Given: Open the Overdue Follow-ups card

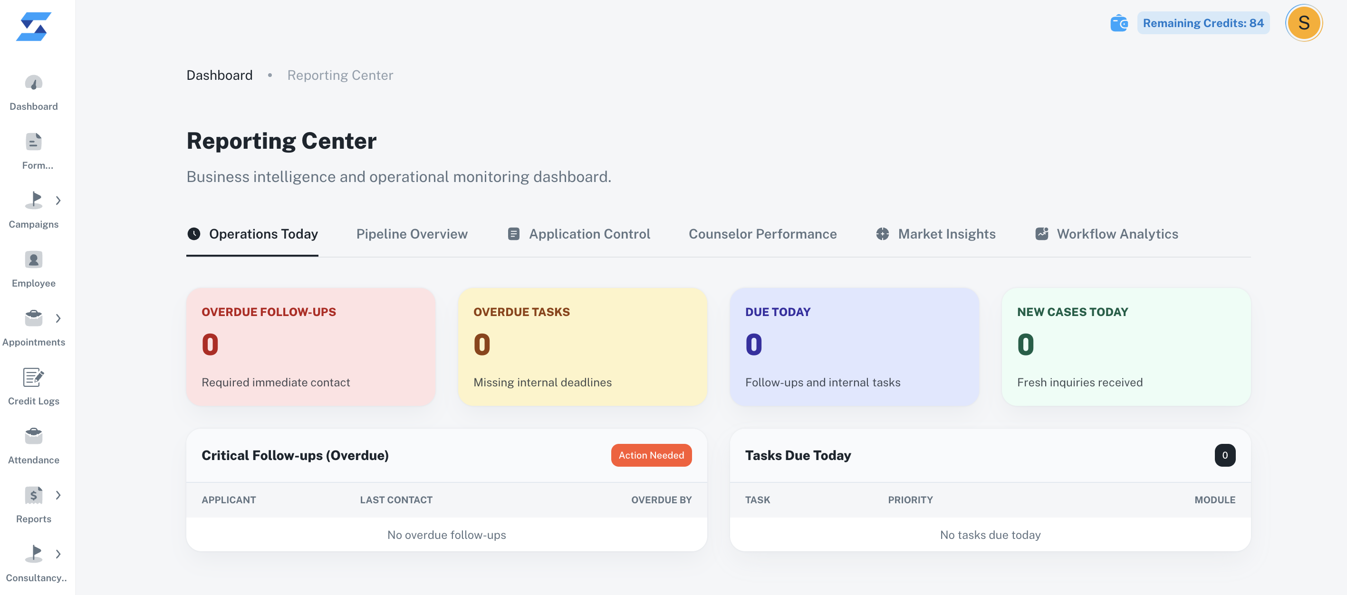Looking at the screenshot, I should pos(310,346).
